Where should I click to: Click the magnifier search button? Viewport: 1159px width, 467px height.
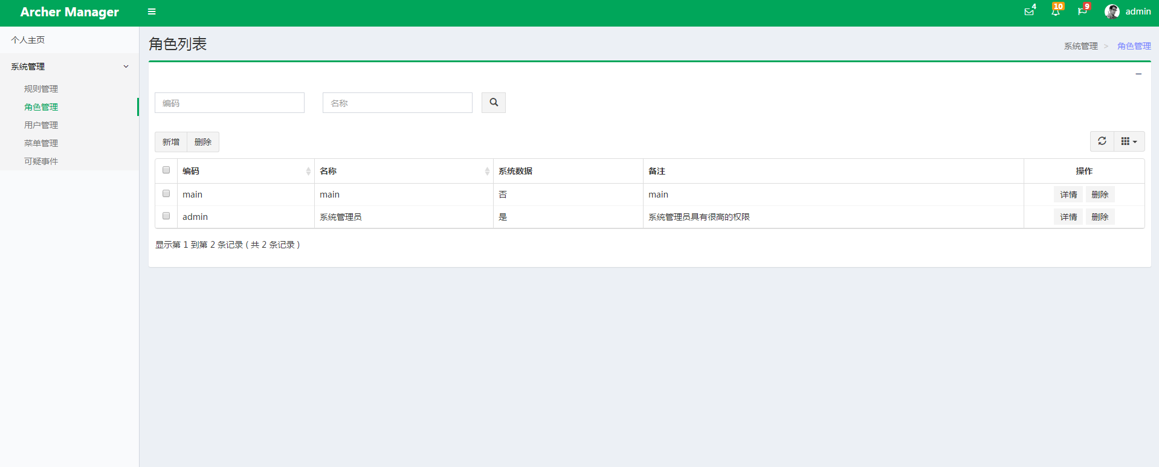[493, 103]
